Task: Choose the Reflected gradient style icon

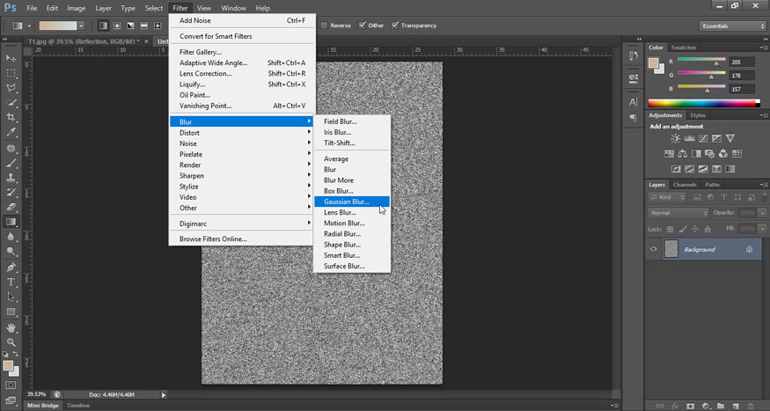Action: click(143, 26)
